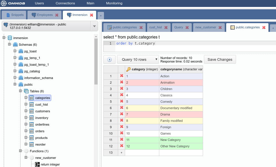This screenshot has height=167, width=276.
Task: Select the orderlines table in tree
Action: (42, 124)
